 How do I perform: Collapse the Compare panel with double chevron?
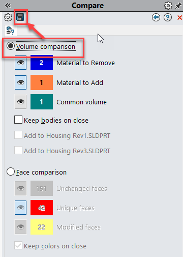[x=8, y=6]
